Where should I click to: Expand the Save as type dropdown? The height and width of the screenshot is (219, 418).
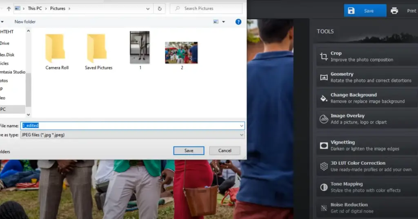click(x=242, y=135)
